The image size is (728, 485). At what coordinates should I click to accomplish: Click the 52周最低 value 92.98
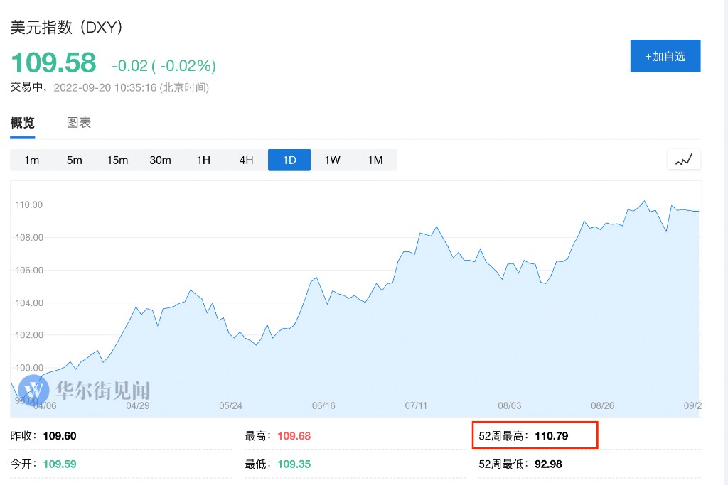pyautogui.click(x=550, y=464)
